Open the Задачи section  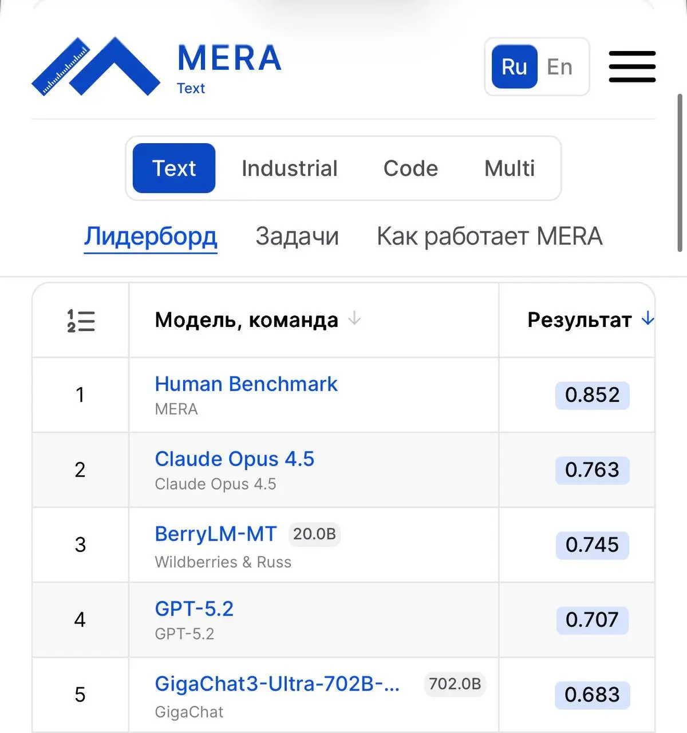[297, 237]
